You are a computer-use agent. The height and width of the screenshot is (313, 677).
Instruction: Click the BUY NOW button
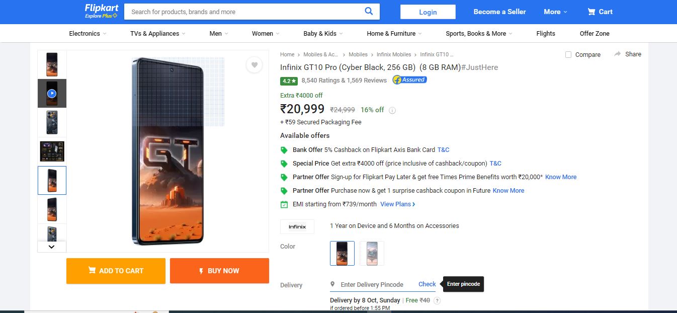pos(219,271)
